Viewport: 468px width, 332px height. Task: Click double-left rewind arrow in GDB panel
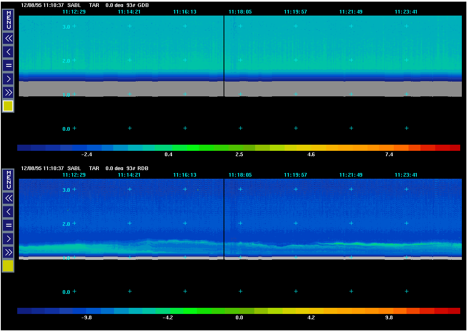coord(8,39)
